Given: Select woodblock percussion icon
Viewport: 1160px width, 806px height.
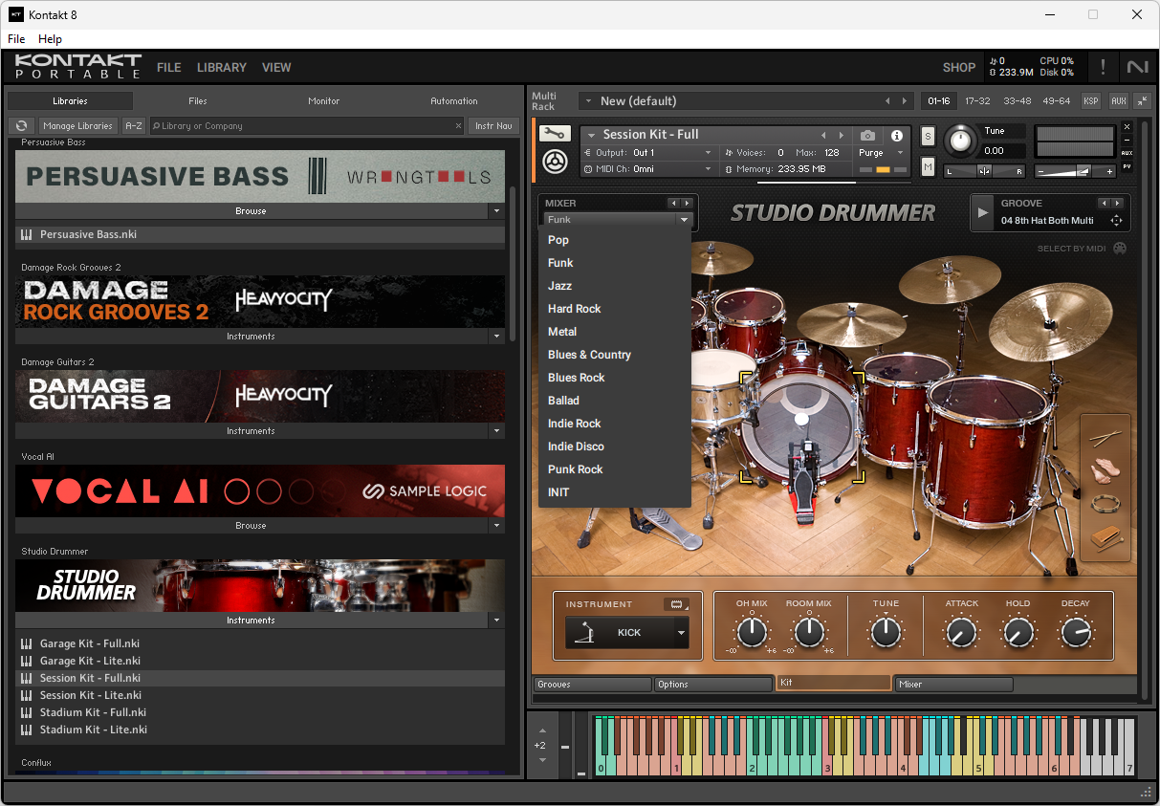Looking at the screenshot, I should coord(1106,538).
